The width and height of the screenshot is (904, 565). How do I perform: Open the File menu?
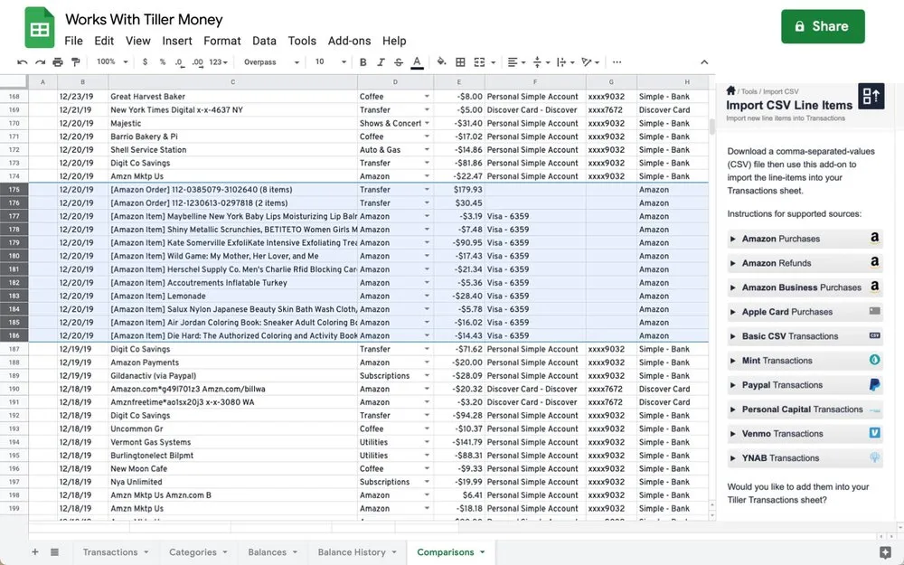click(x=73, y=41)
